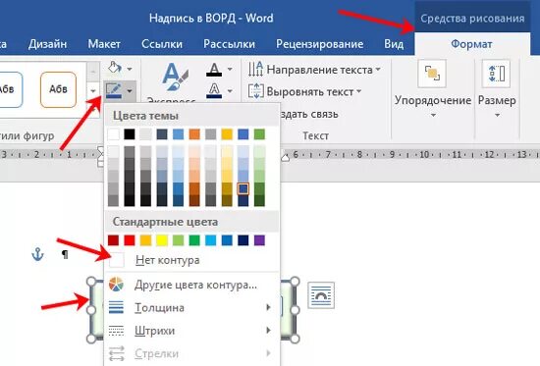Click the anchor icon in the document
Image resolution: width=540 pixels, height=366 pixels.
37,254
